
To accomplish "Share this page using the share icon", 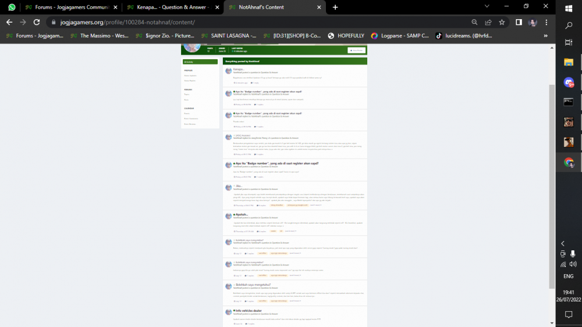I will 488,22.
